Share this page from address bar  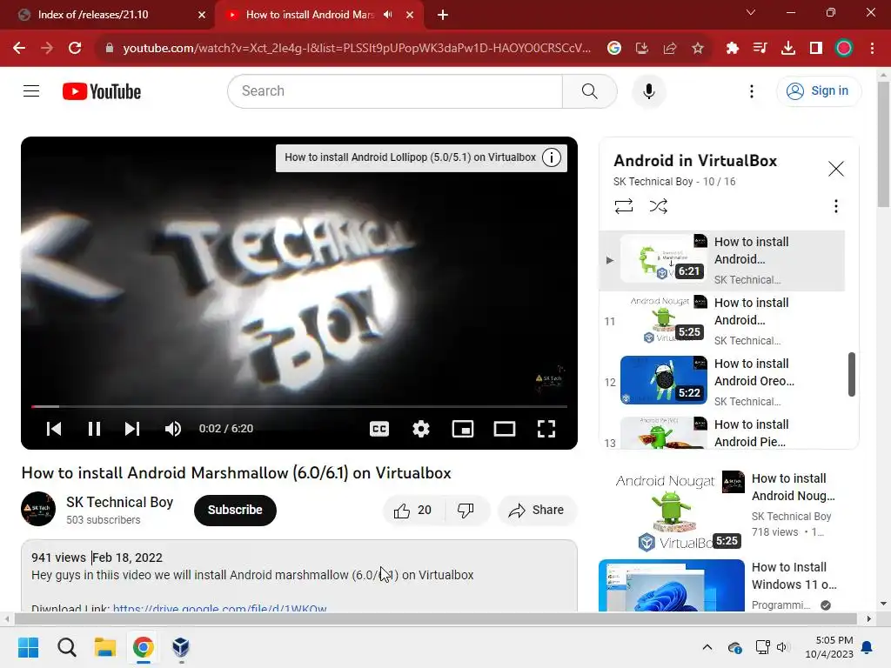[x=670, y=49]
